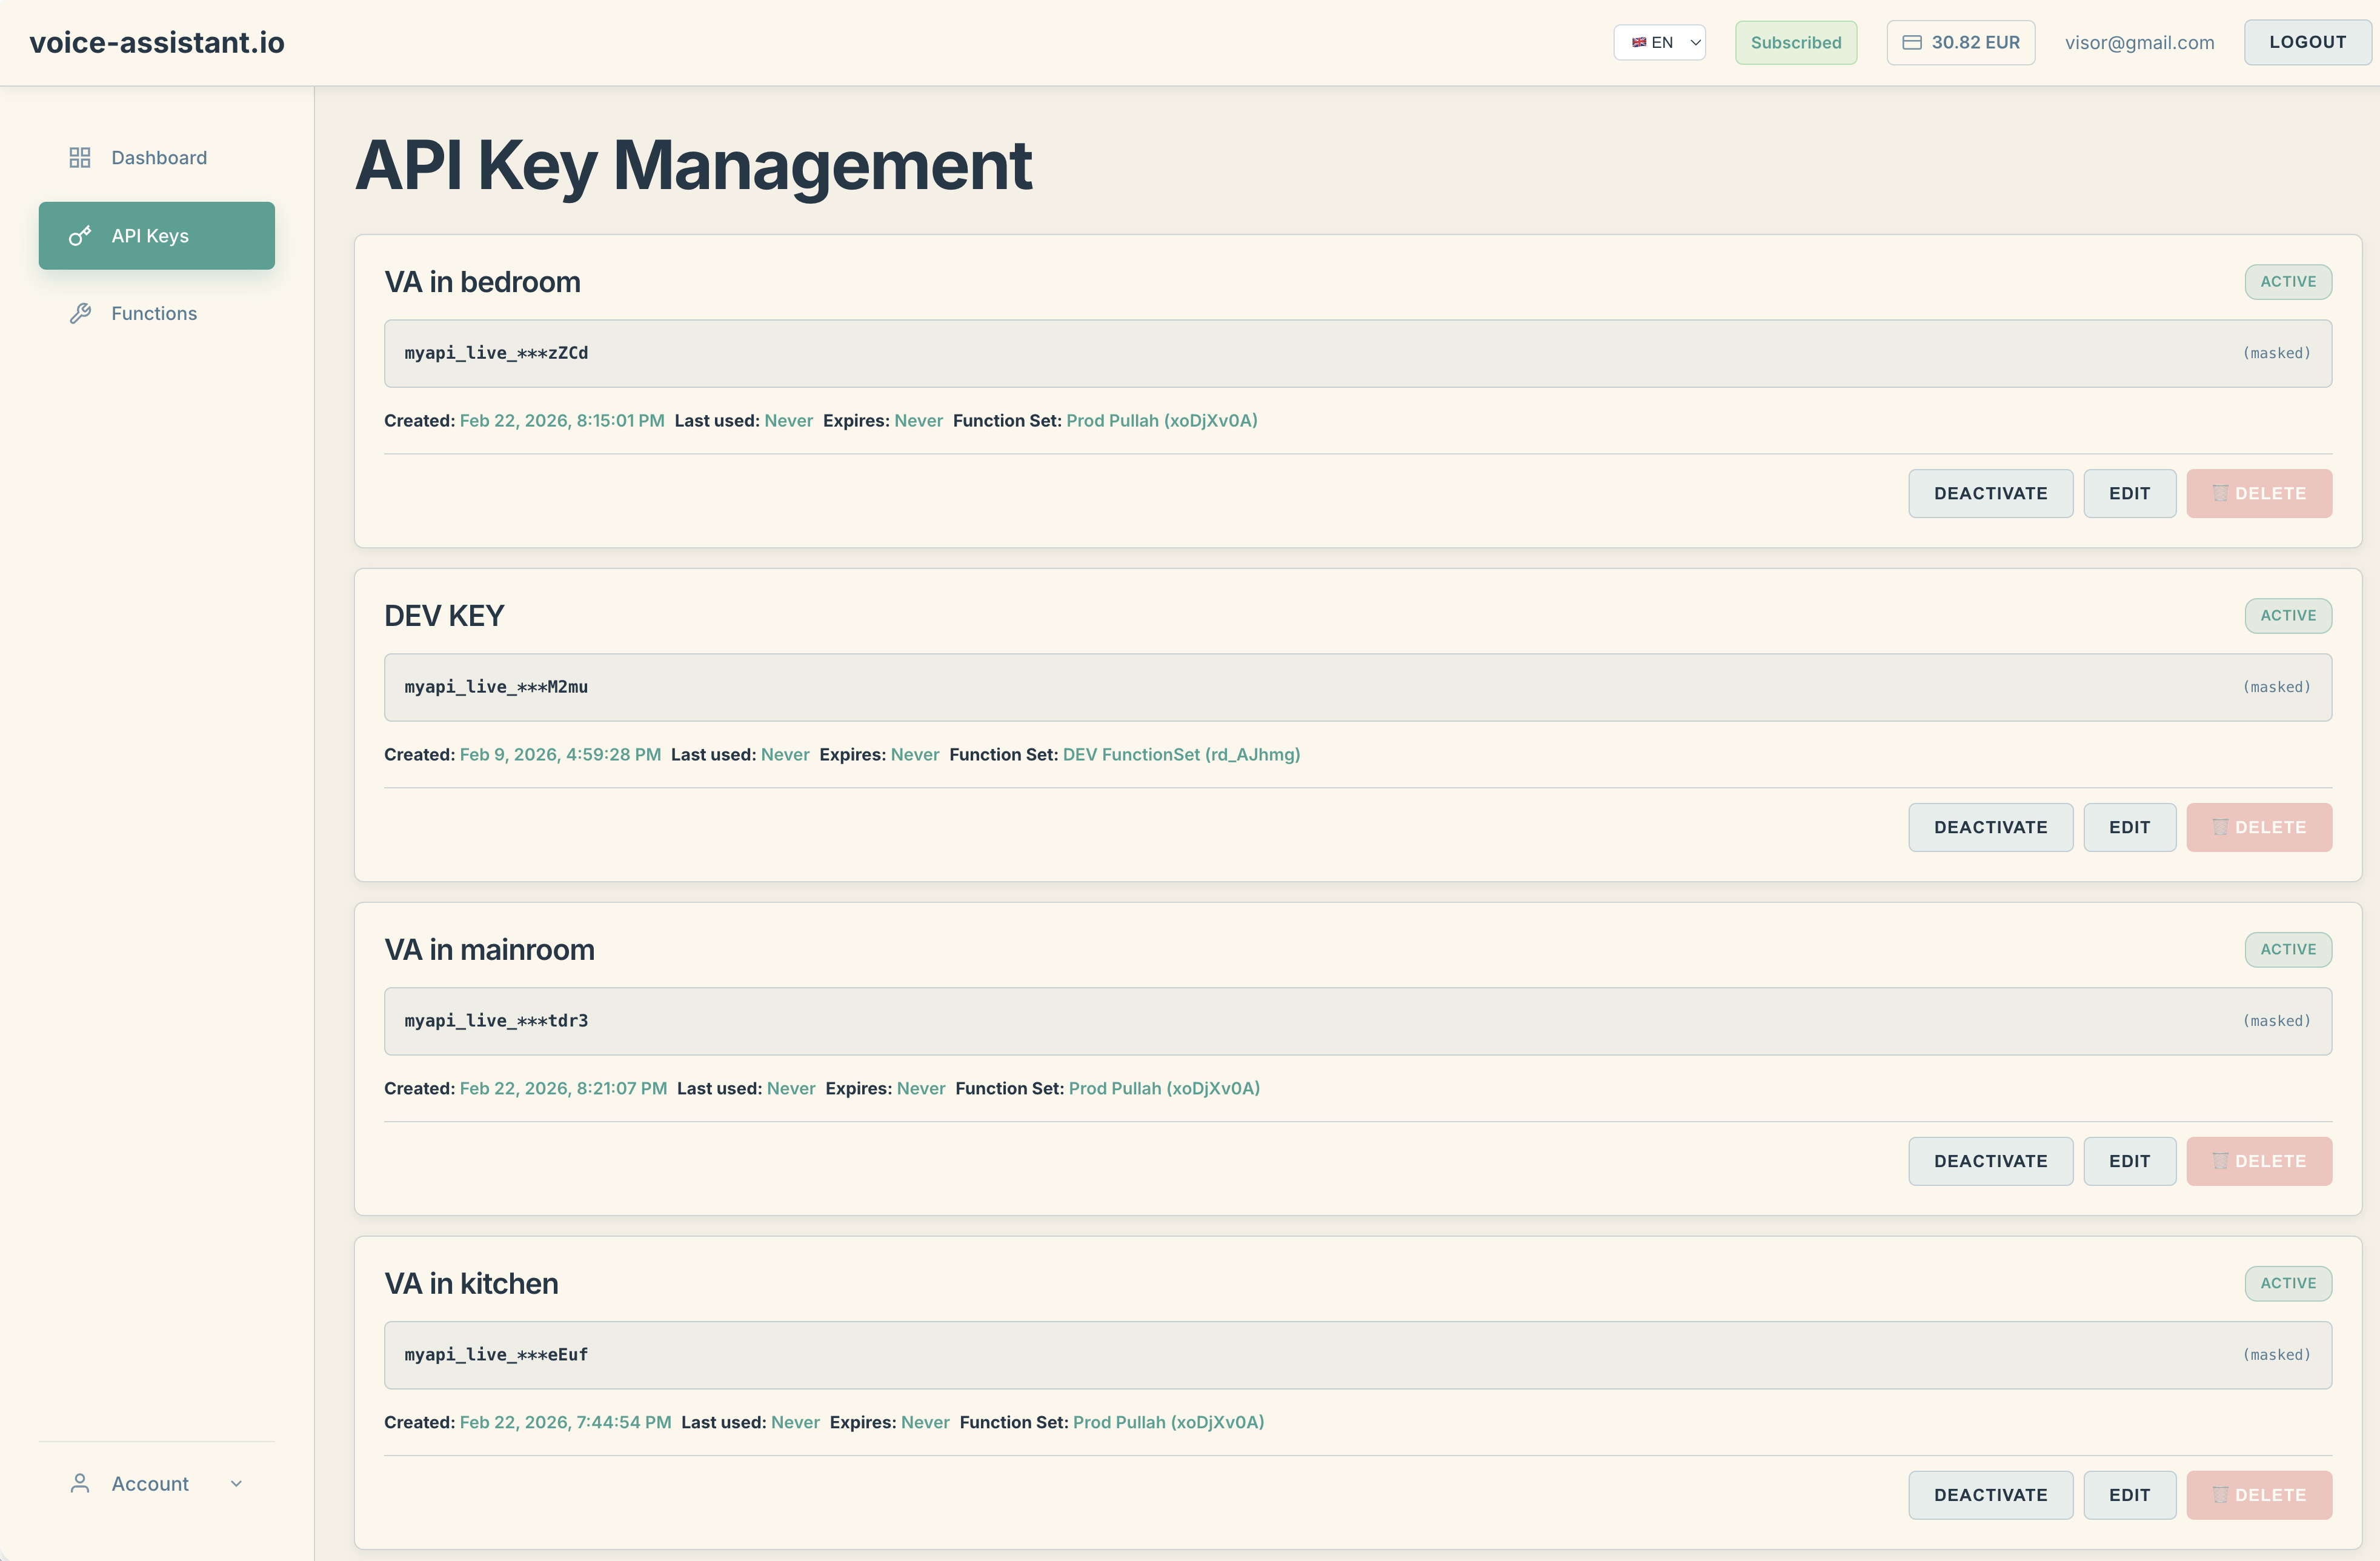Click the 30.82 EUR balance box
The height and width of the screenshot is (1561, 2380).
click(1960, 43)
